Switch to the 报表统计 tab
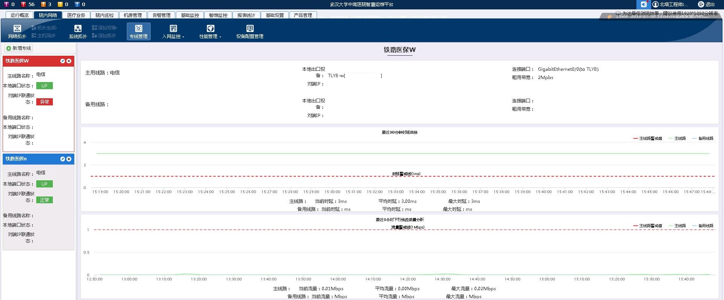 246,15
